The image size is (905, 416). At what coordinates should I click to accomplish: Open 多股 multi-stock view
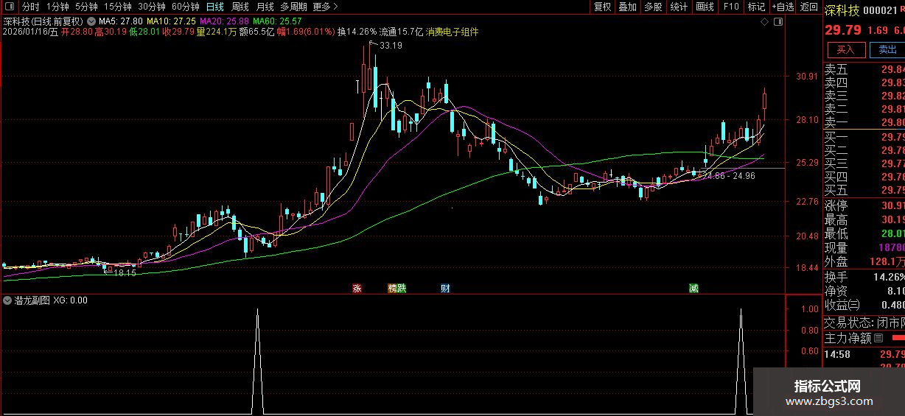click(x=653, y=7)
